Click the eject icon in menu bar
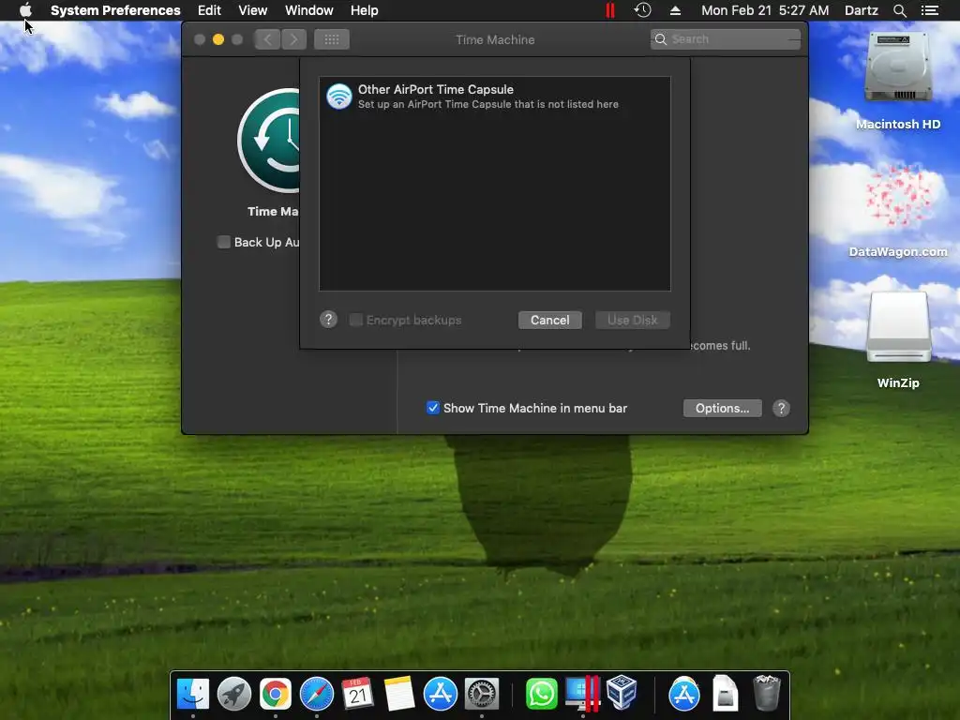The height and width of the screenshot is (720, 960). click(x=675, y=10)
